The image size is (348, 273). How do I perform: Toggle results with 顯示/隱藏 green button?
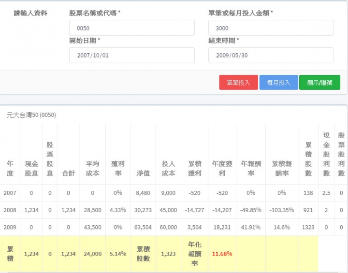tap(319, 82)
